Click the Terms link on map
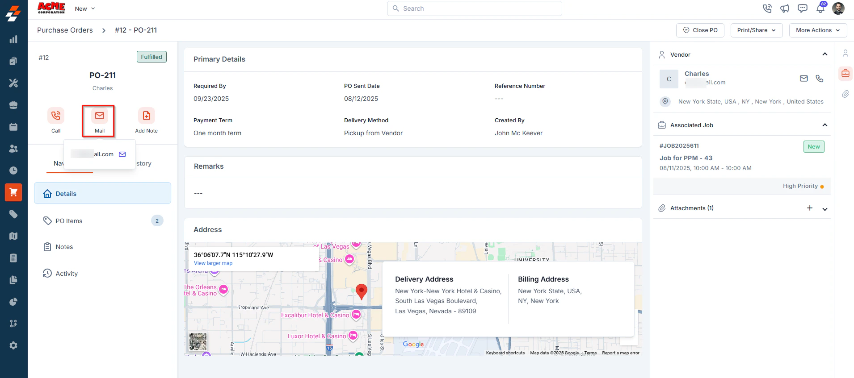Viewport: 854px width, 378px height. click(x=590, y=353)
